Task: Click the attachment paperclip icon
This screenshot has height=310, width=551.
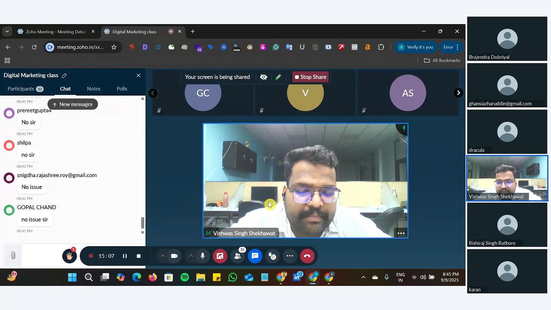Action: 13,256
